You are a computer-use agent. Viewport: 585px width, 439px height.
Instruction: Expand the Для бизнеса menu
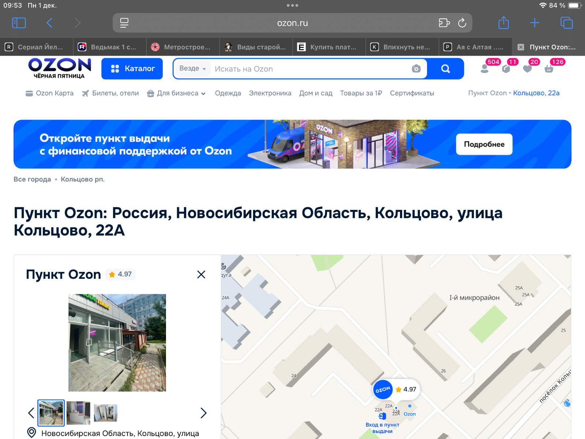pos(177,93)
